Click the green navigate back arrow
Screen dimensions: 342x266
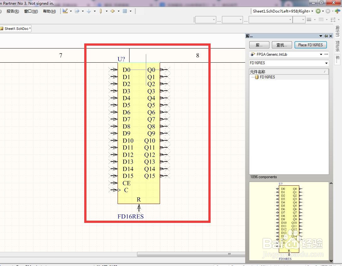click(x=318, y=11)
